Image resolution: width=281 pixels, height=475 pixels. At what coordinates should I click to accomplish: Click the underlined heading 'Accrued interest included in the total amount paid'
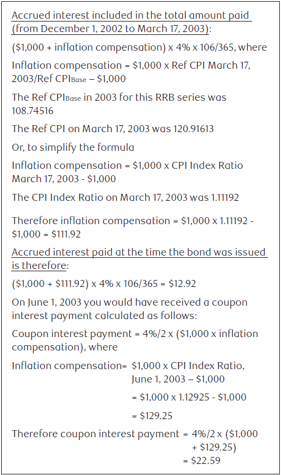click(130, 15)
